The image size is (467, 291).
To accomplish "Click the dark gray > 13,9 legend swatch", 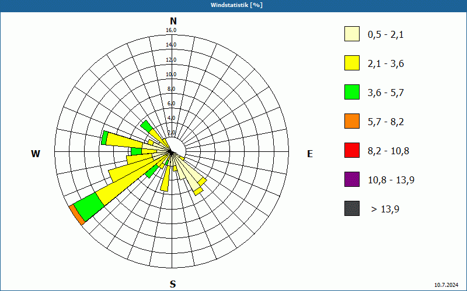I will 352,208.
